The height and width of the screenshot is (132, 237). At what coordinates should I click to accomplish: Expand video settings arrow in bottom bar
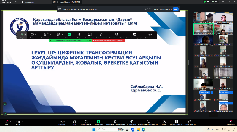[23, 122]
